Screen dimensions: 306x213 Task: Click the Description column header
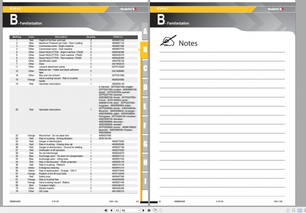click(61, 37)
